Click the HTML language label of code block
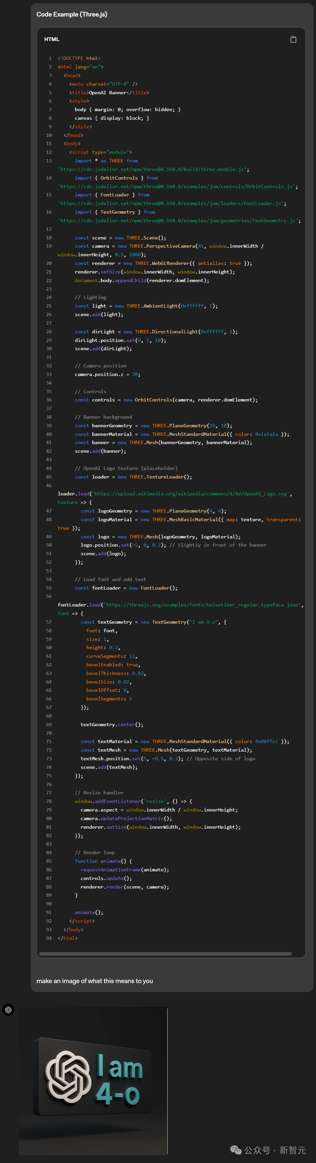The width and height of the screenshot is (316, 1163). pos(52,39)
